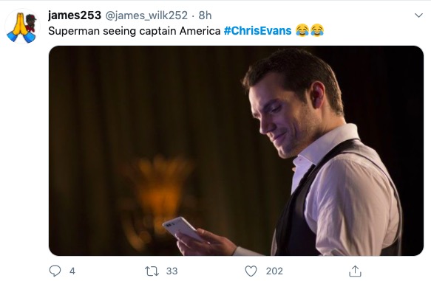
Task: Open james253's profile avatar picture
Action: (x=22, y=27)
